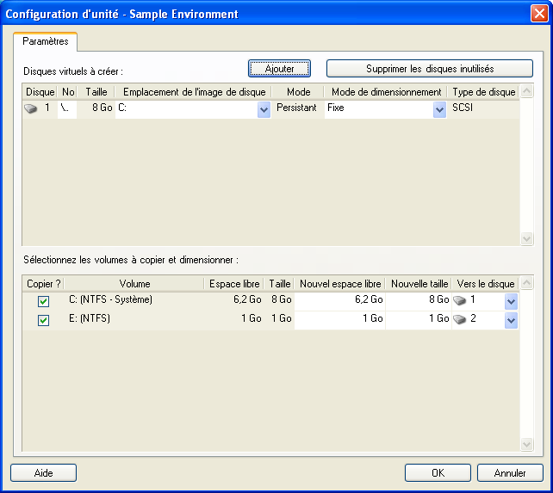553x493 pixels.
Task: Uncheck the copy checkbox for E: (NTFS)
Action: coord(43,320)
